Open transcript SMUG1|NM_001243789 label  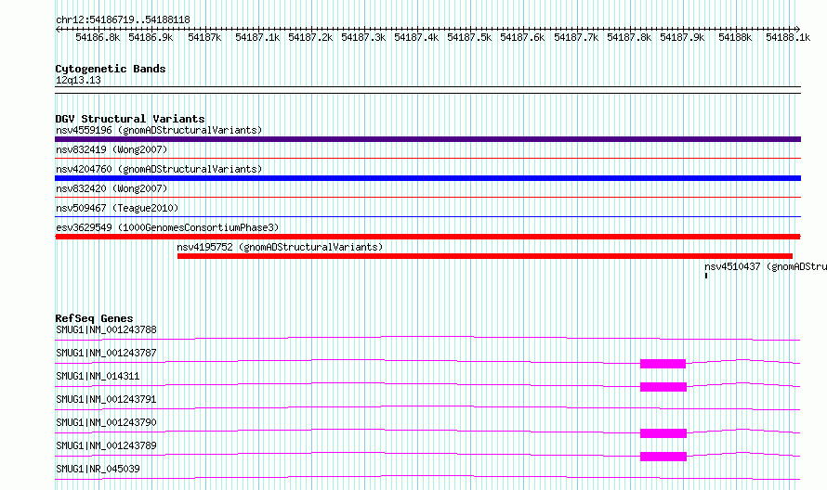click(106, 445)
